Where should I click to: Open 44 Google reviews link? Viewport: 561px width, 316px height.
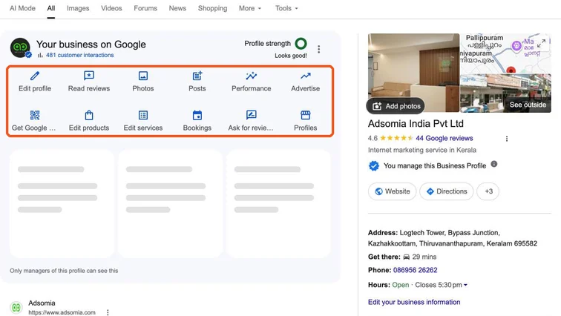[x=444, y=138]
